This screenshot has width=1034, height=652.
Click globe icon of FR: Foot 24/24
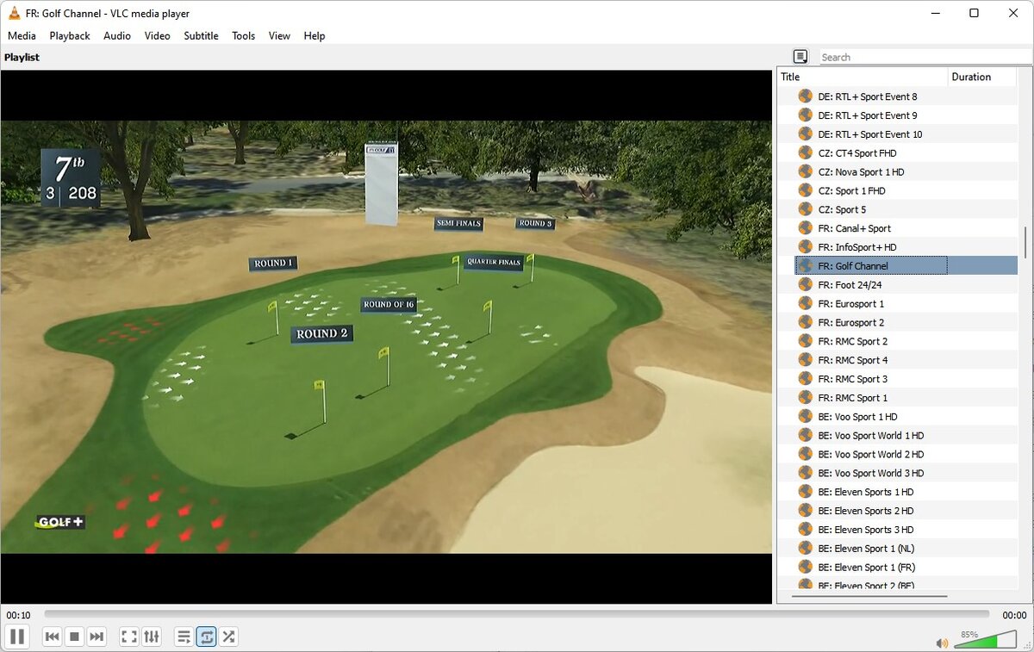tap(806, 285)
